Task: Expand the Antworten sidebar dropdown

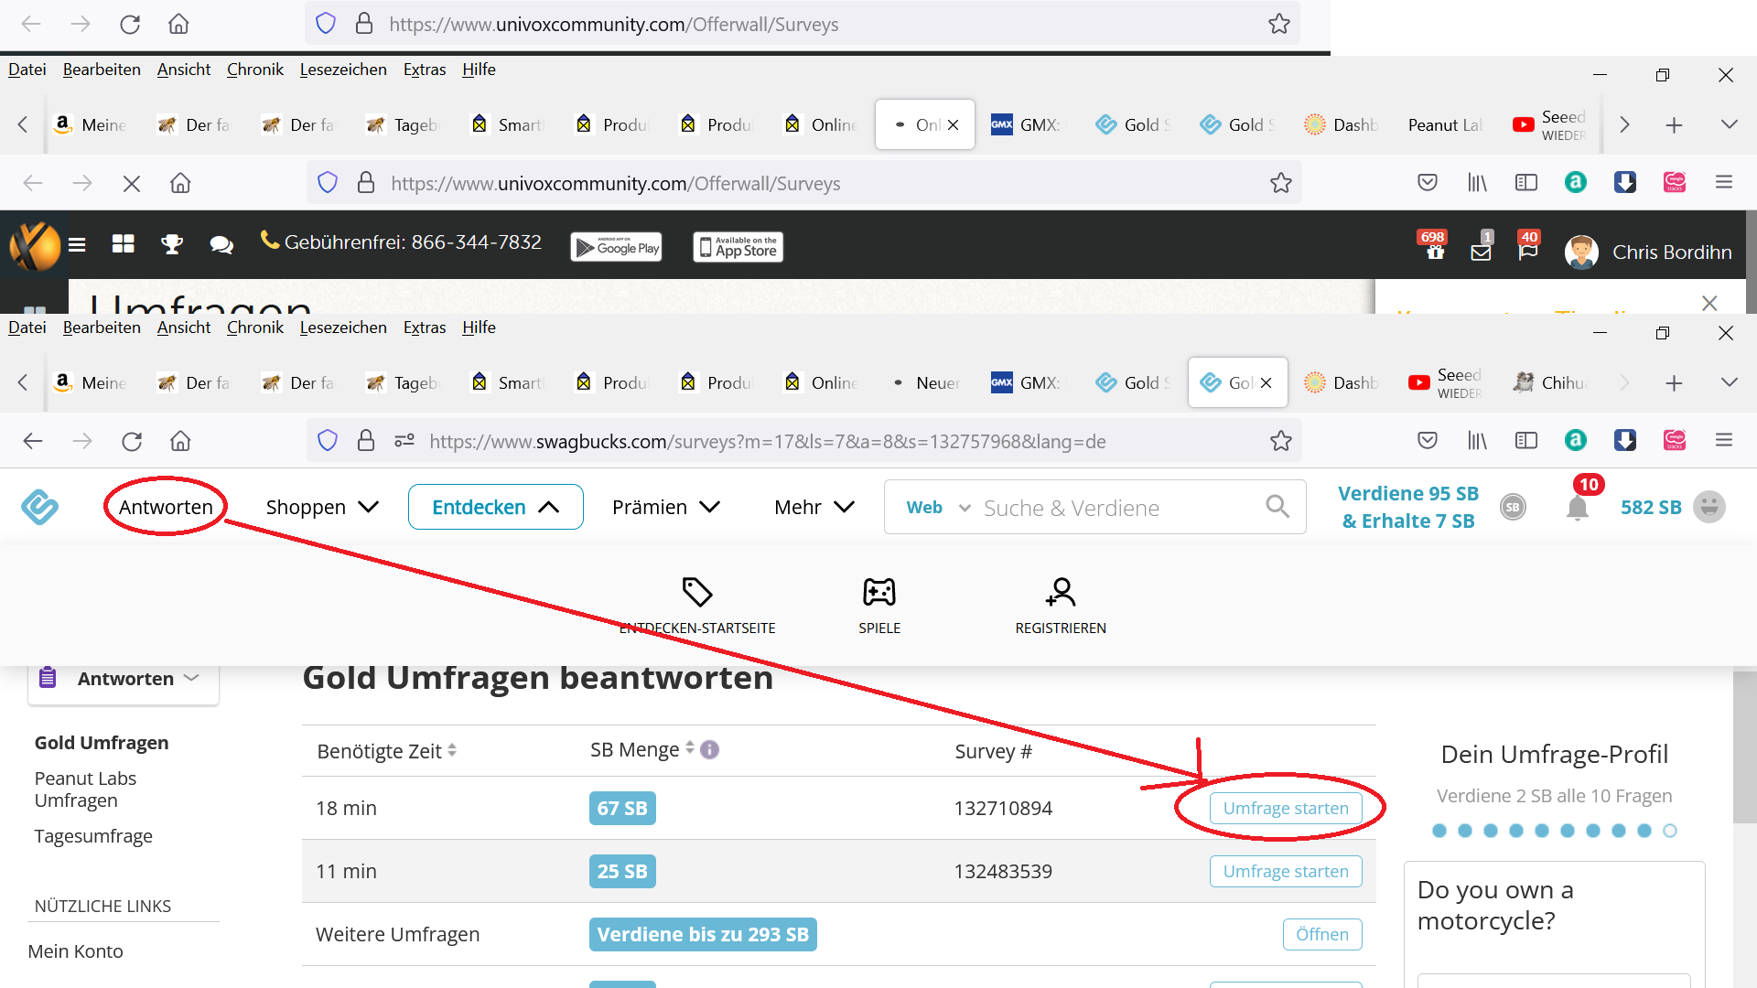Action: pyautogui.click(x=124, y=679)
